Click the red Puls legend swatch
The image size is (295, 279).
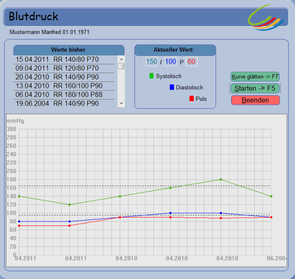[x=192, y=98]
